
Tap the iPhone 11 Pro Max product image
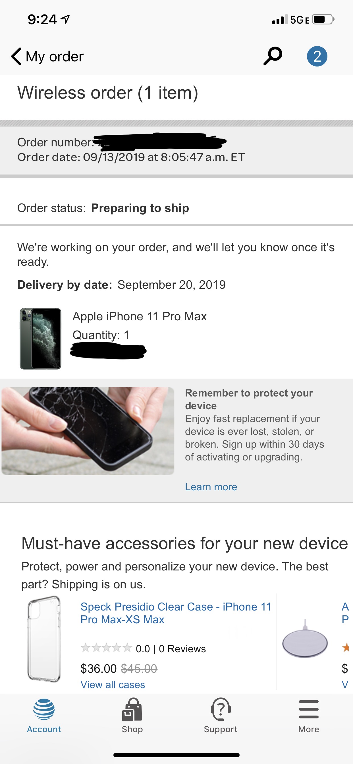(x=40, y=339)
